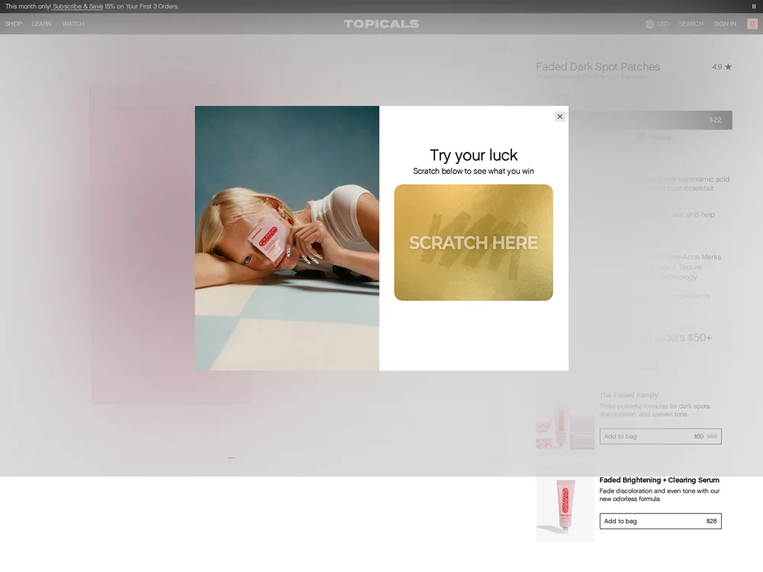This screenshot has height=572, width=763.
Task: Open the SHOP menu
Action: tap(14, 24)
